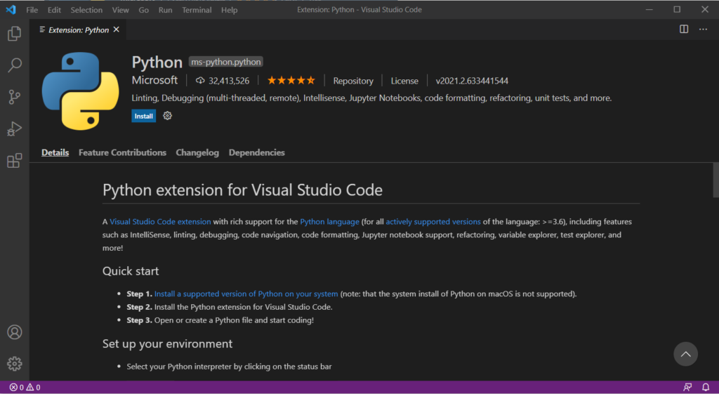Install the Python extension
719x394 pixels.
[x=144, y=116]
